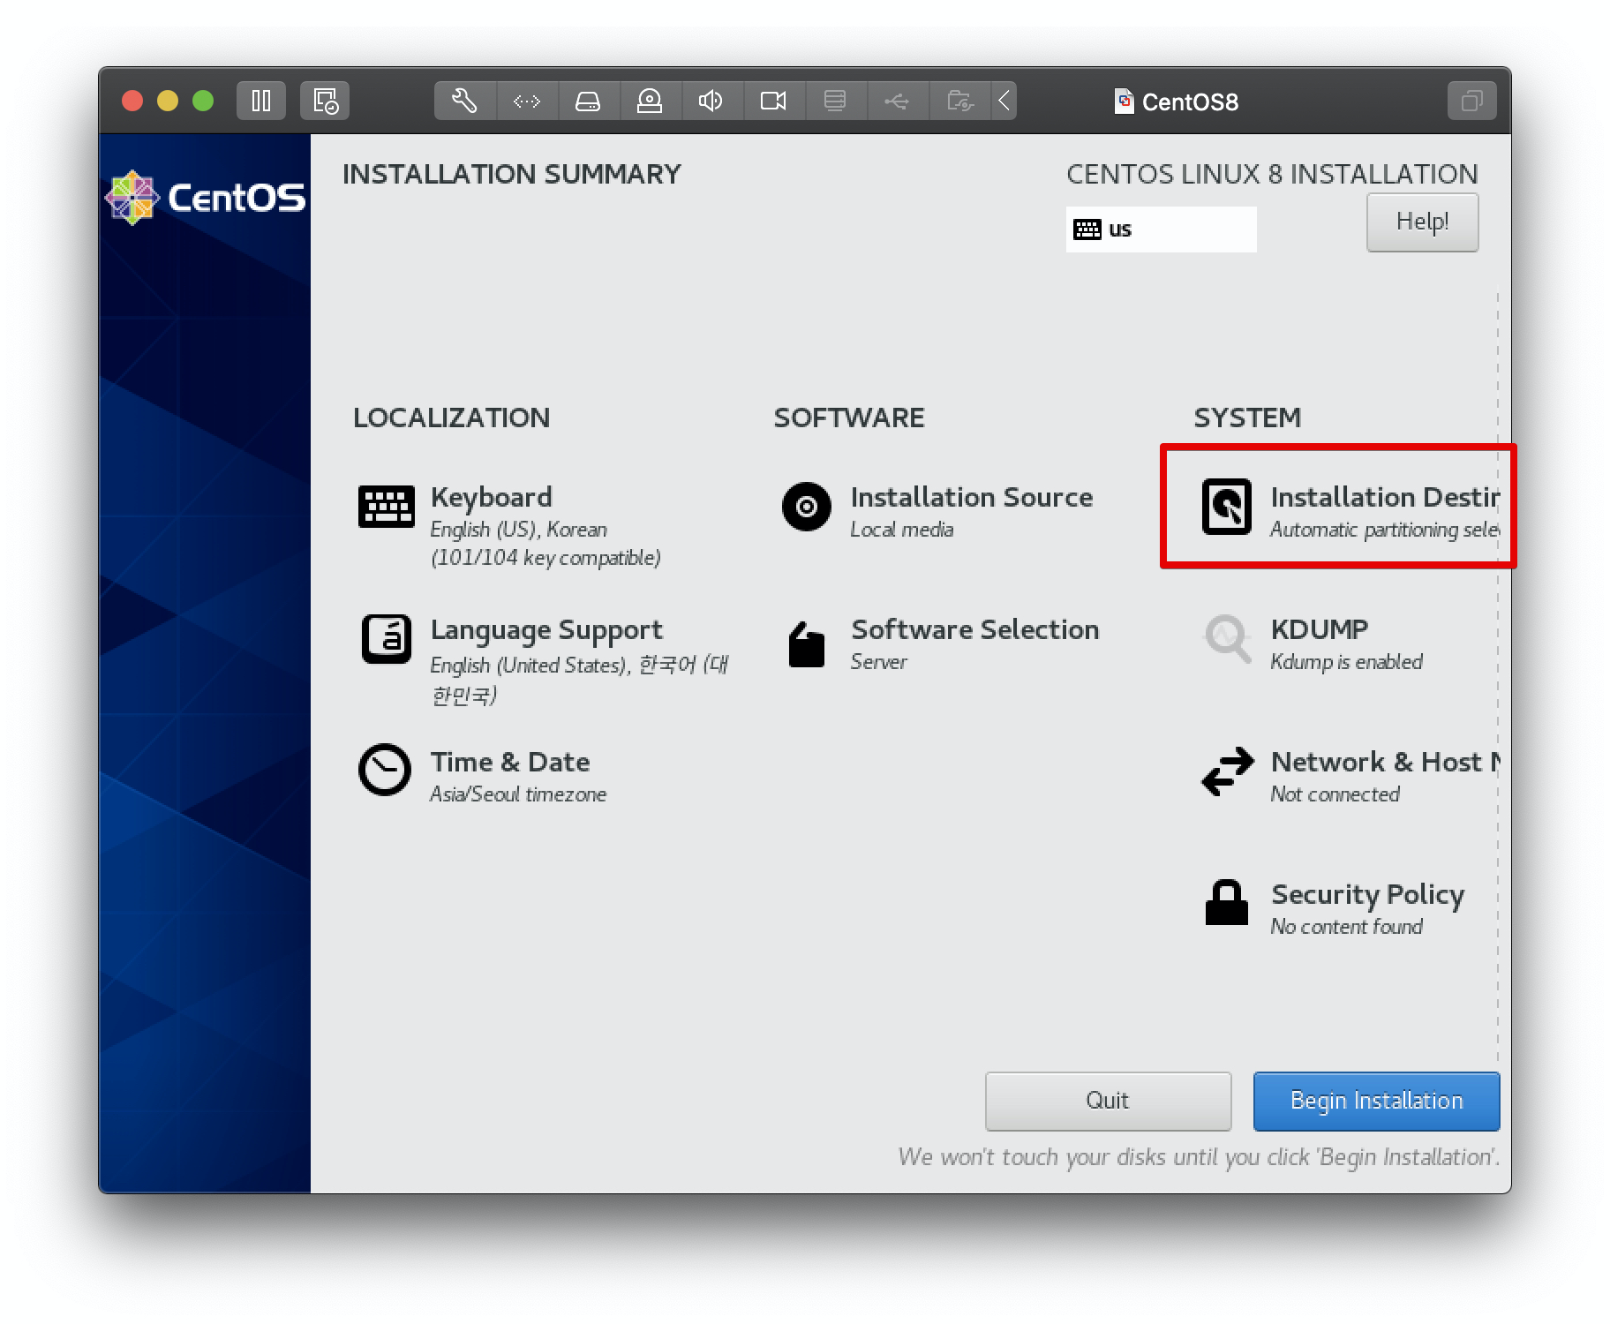This screenshot has width=1610, height=1324.
Task: Click the printer toolbar icon
Action: click(835, 101)
